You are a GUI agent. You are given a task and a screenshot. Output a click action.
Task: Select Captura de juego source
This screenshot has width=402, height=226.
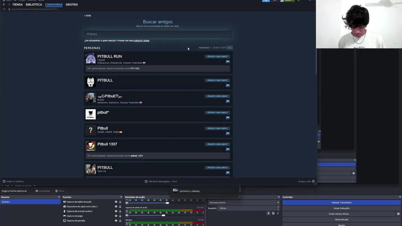75,216
